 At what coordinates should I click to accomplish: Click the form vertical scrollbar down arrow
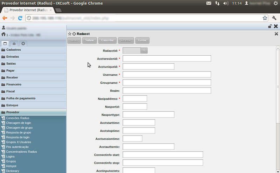pos(278,171)
